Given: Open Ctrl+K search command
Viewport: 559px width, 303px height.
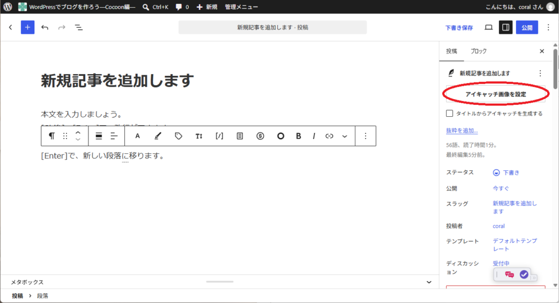Looking at the screenshot, I should (156, 7).
